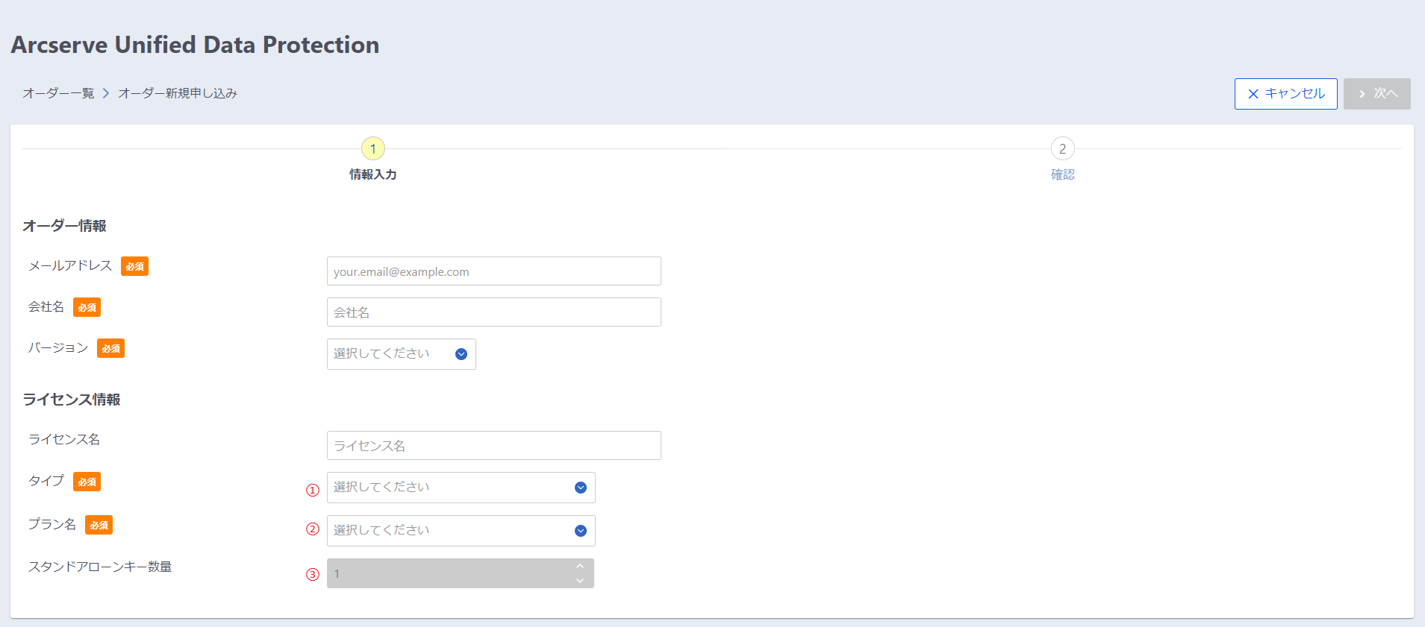Viewport: 1425px width, 627px height.
Task: Select step 2 確認 circle
Action: pyautogui.click(x=1062, y=148)
